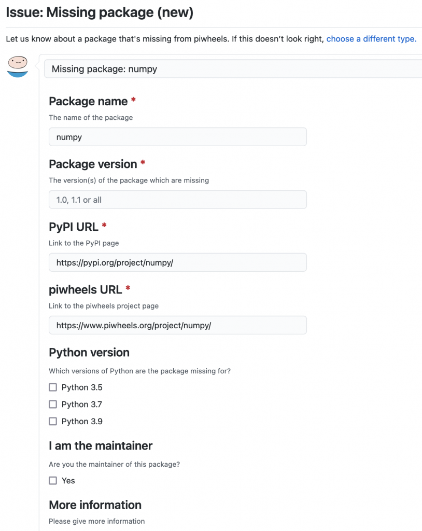Click the piwheels URL input field

point(178,325)
